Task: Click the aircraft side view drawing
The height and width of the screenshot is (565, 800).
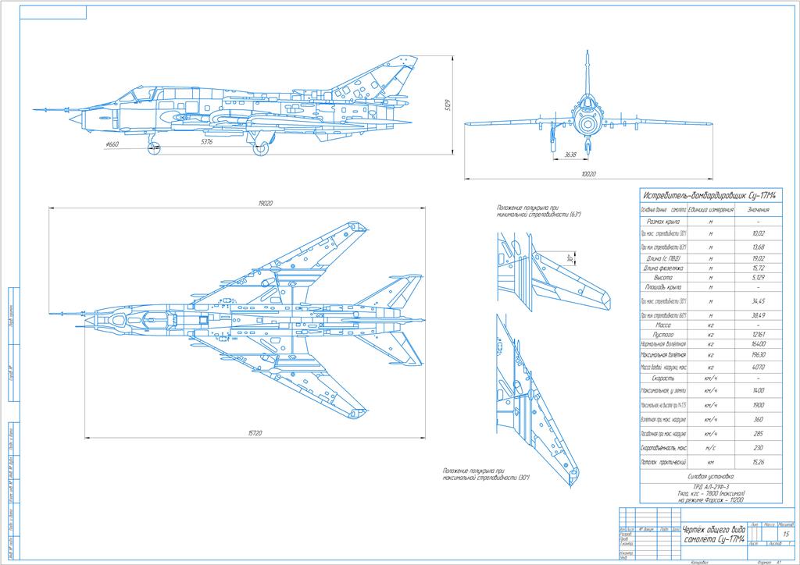Action: pos(224,106)
